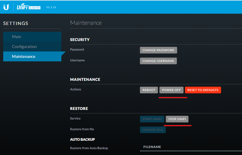Reboot the Cloud Key device
This screenshot has height=155, width=242.
pos(149,90)
